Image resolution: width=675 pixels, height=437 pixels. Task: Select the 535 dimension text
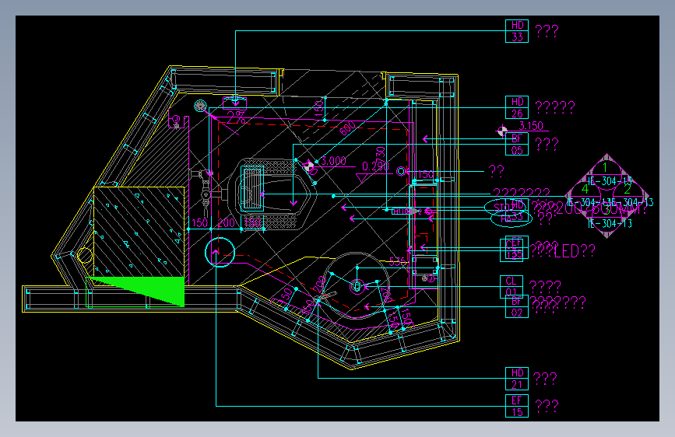coord(397,262)
